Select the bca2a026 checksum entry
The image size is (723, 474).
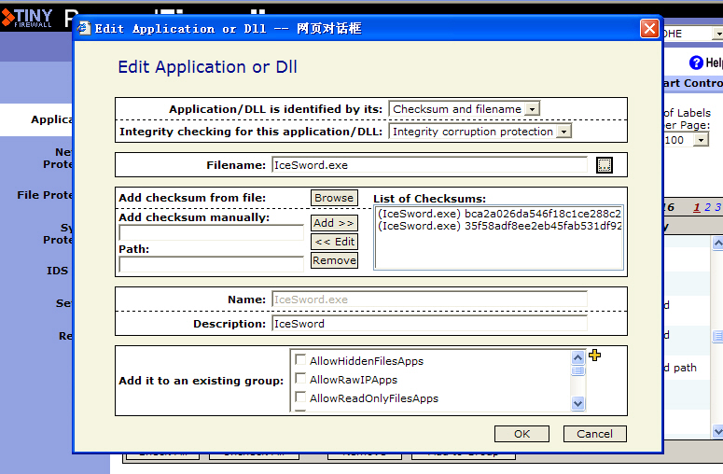(499, 214)
